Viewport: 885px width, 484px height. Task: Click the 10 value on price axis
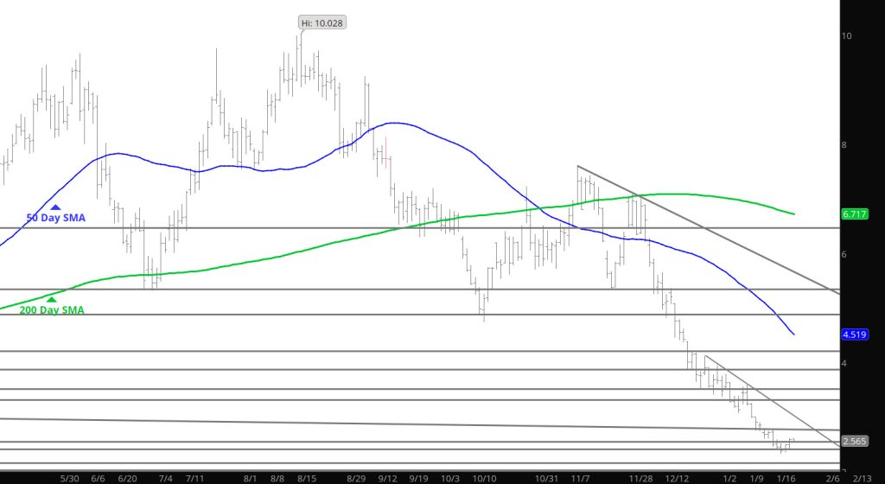click(848, 36)
